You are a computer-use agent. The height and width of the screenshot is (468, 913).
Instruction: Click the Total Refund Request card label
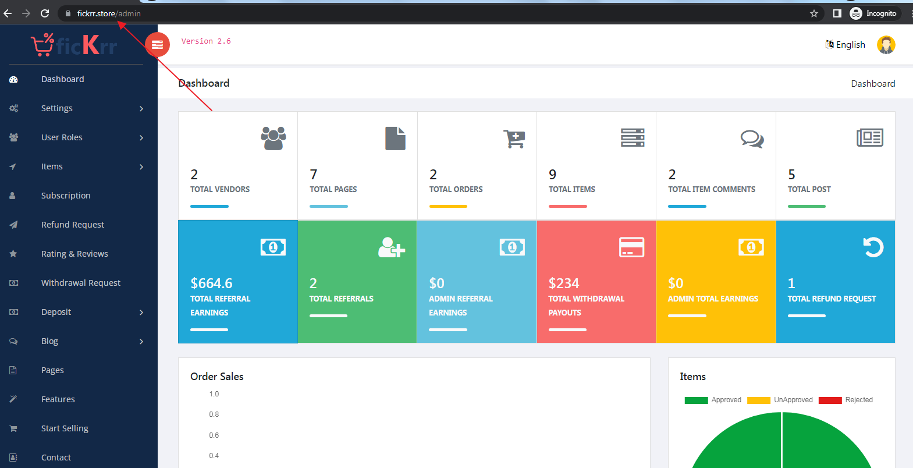pyautogui.click(x=832, y=299)
